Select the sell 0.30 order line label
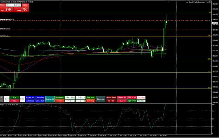 tap(7, 19)
